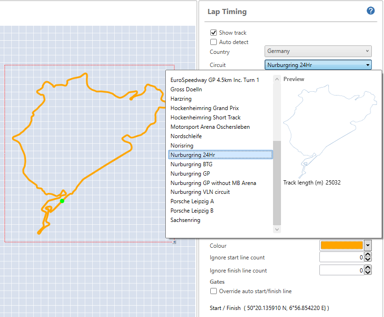Viewport: 384px width, 317px height.
Task: Pick Hockenheimring Short Track
Action: tap(206, 118)
